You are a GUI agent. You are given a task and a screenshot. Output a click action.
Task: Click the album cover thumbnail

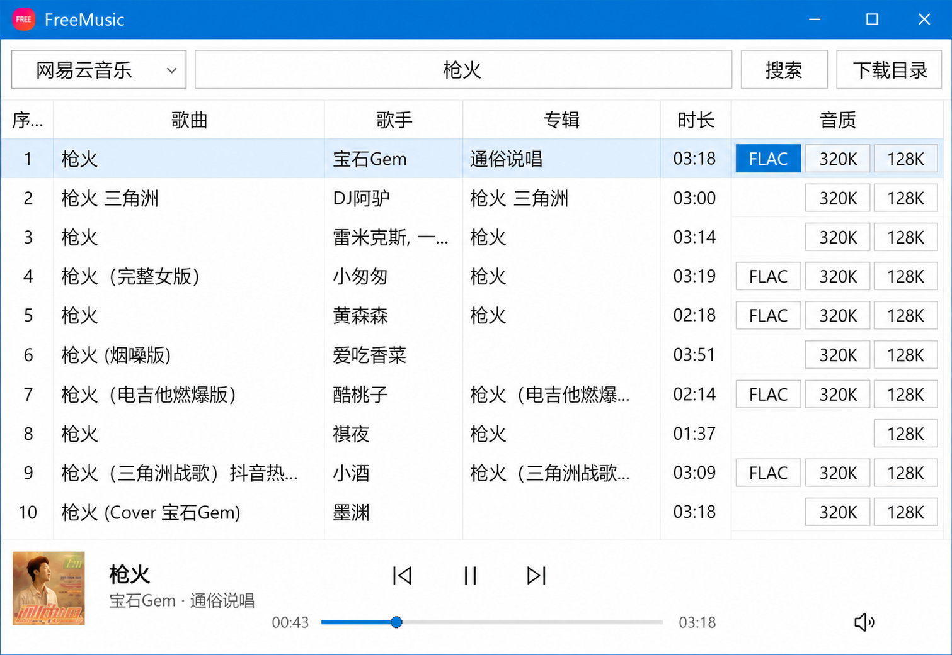coord(49,588)
